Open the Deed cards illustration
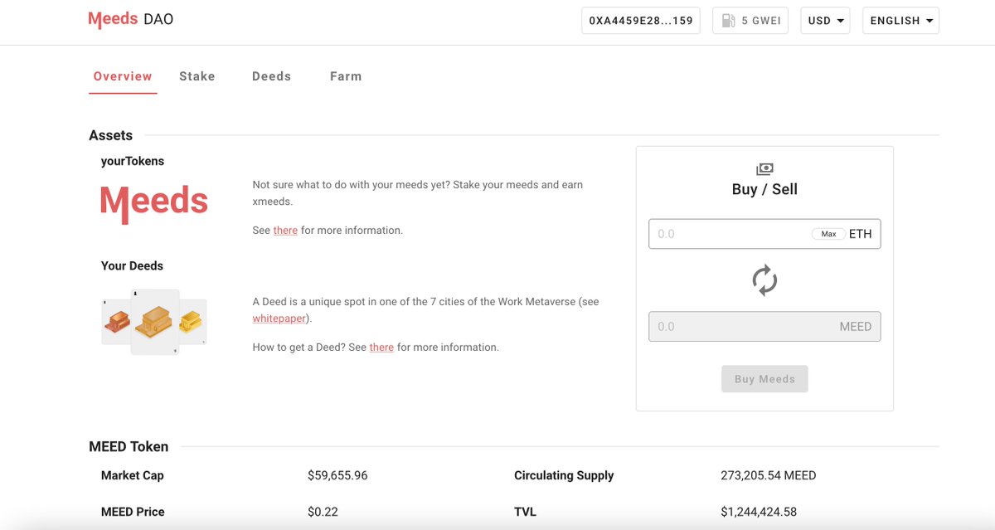Image resolution: width=995 pixels, height=530 pixels. (154, 323)
